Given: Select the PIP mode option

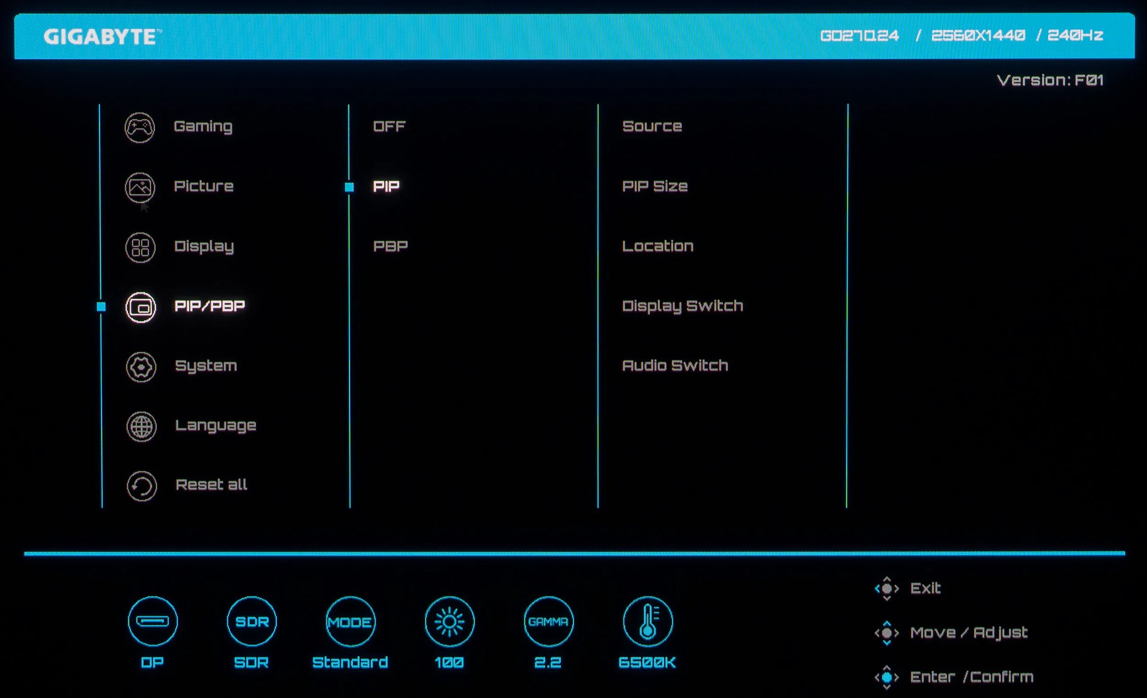Looking at the screenshot, I should pos(386,187).
